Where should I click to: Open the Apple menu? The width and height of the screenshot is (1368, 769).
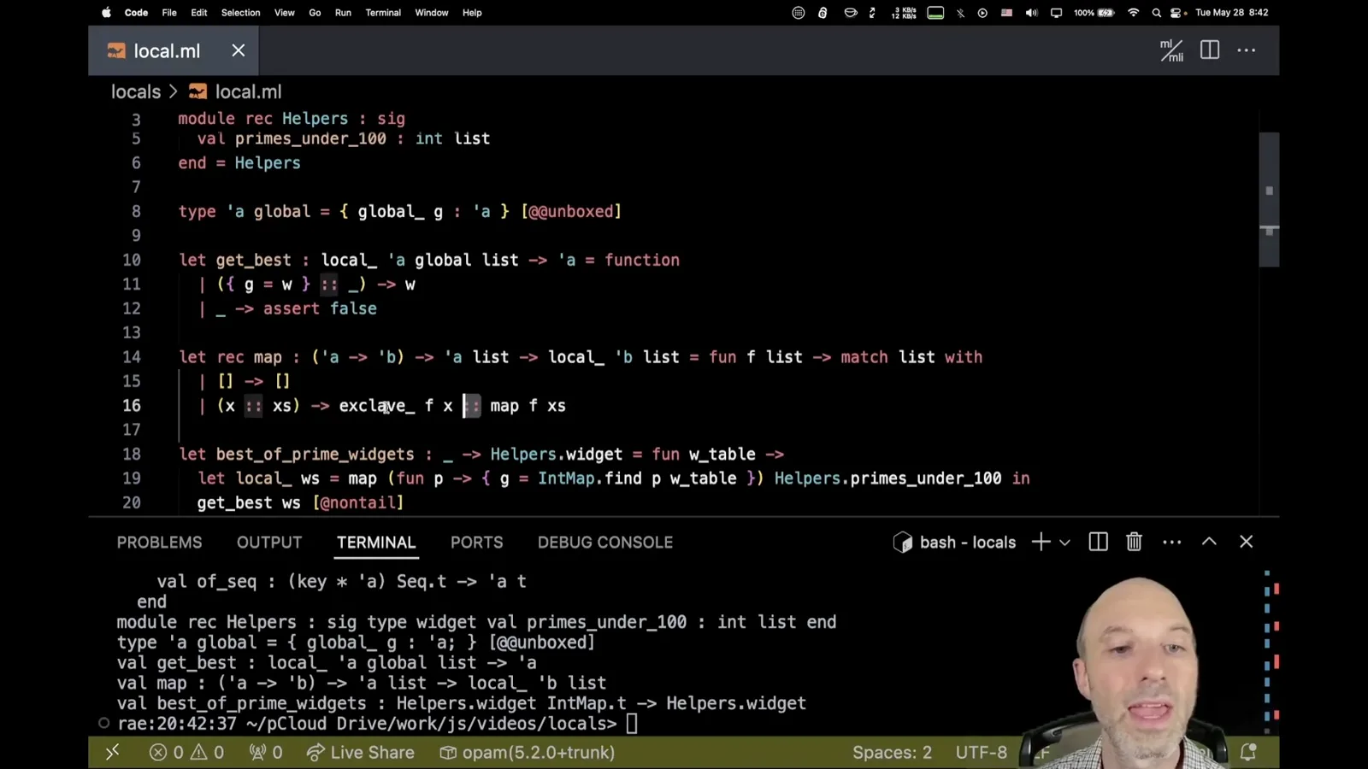[x=107, y=13]
